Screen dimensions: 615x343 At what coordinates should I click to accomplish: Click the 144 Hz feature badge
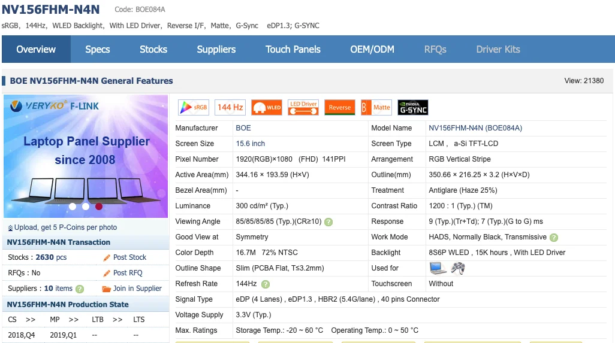click(x=230, y=107)
